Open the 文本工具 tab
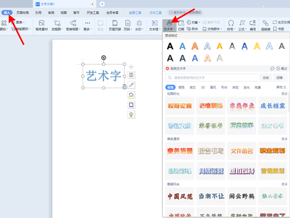 pyautogui.click(x=156, y=13)
